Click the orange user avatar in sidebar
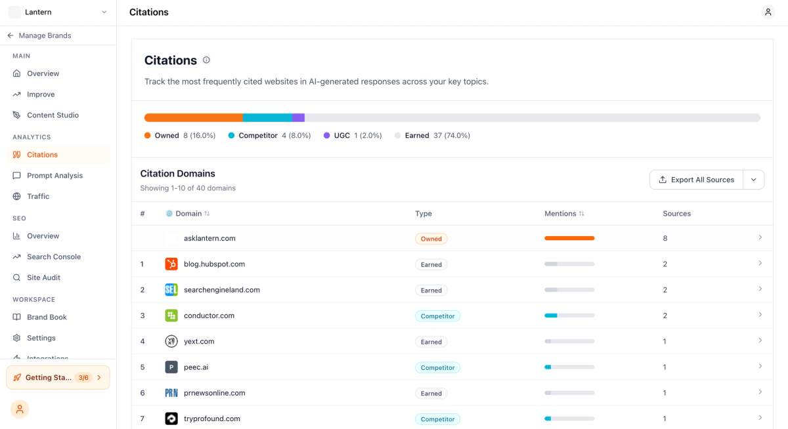 click(20, 409)
